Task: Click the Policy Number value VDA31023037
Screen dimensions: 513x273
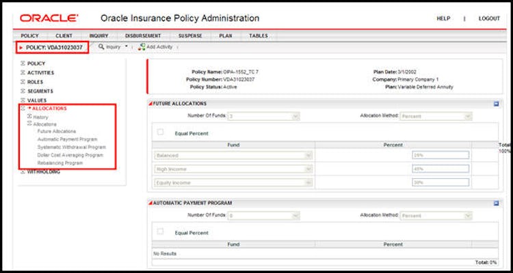Action: point(239,79)
